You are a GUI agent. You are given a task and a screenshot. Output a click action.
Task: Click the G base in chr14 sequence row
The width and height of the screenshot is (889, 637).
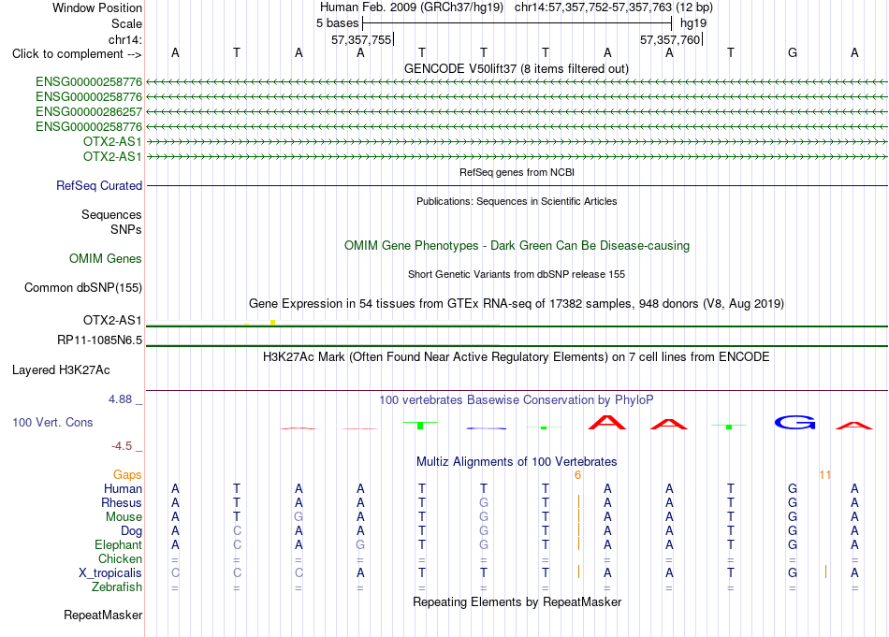(x=793, y=52)
